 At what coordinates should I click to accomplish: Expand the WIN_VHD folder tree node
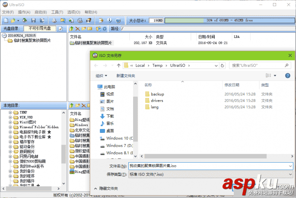[x=10, y=117]
